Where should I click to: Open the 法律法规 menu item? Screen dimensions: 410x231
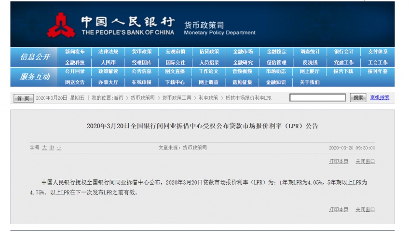108,52
